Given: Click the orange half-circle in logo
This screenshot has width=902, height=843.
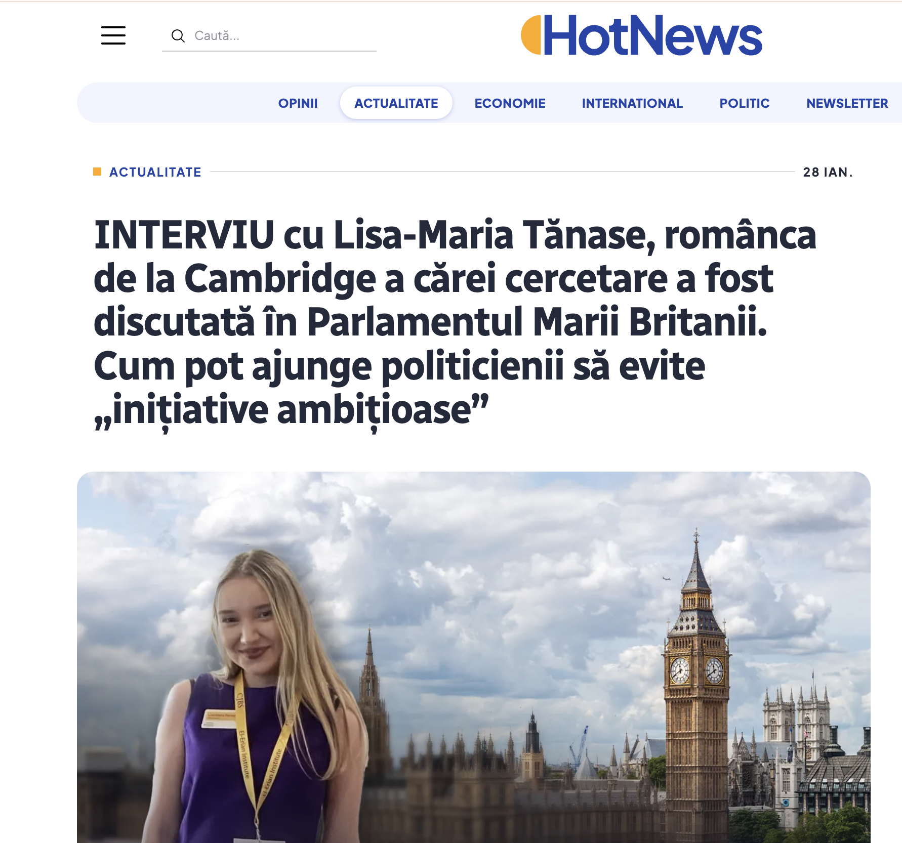Looking at the screenshot, I should click(531, 35).
